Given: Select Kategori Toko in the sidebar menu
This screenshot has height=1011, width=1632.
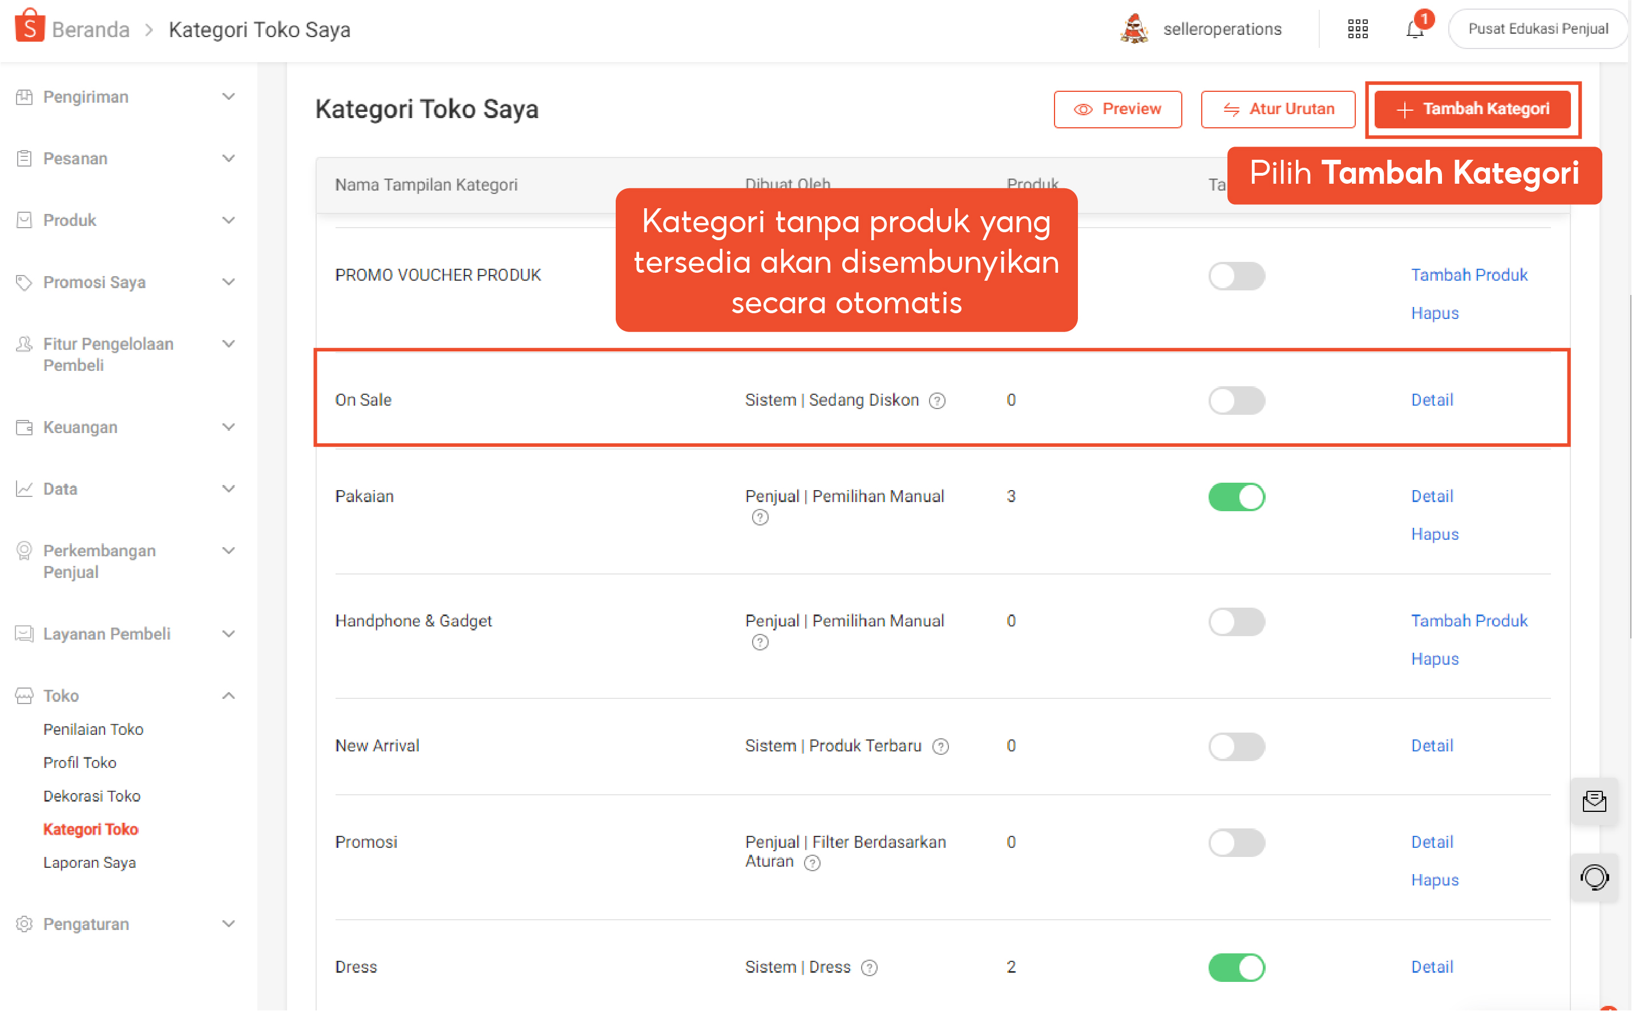Looking at the screenshot, I should pyautogui.click(x=91, y=828).
